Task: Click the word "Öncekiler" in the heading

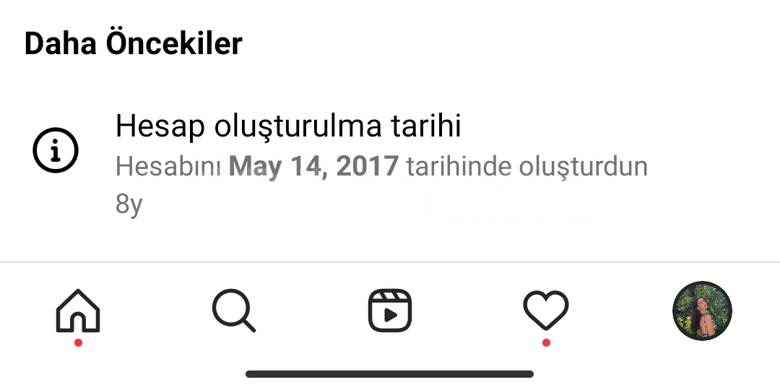Action: 174,43
